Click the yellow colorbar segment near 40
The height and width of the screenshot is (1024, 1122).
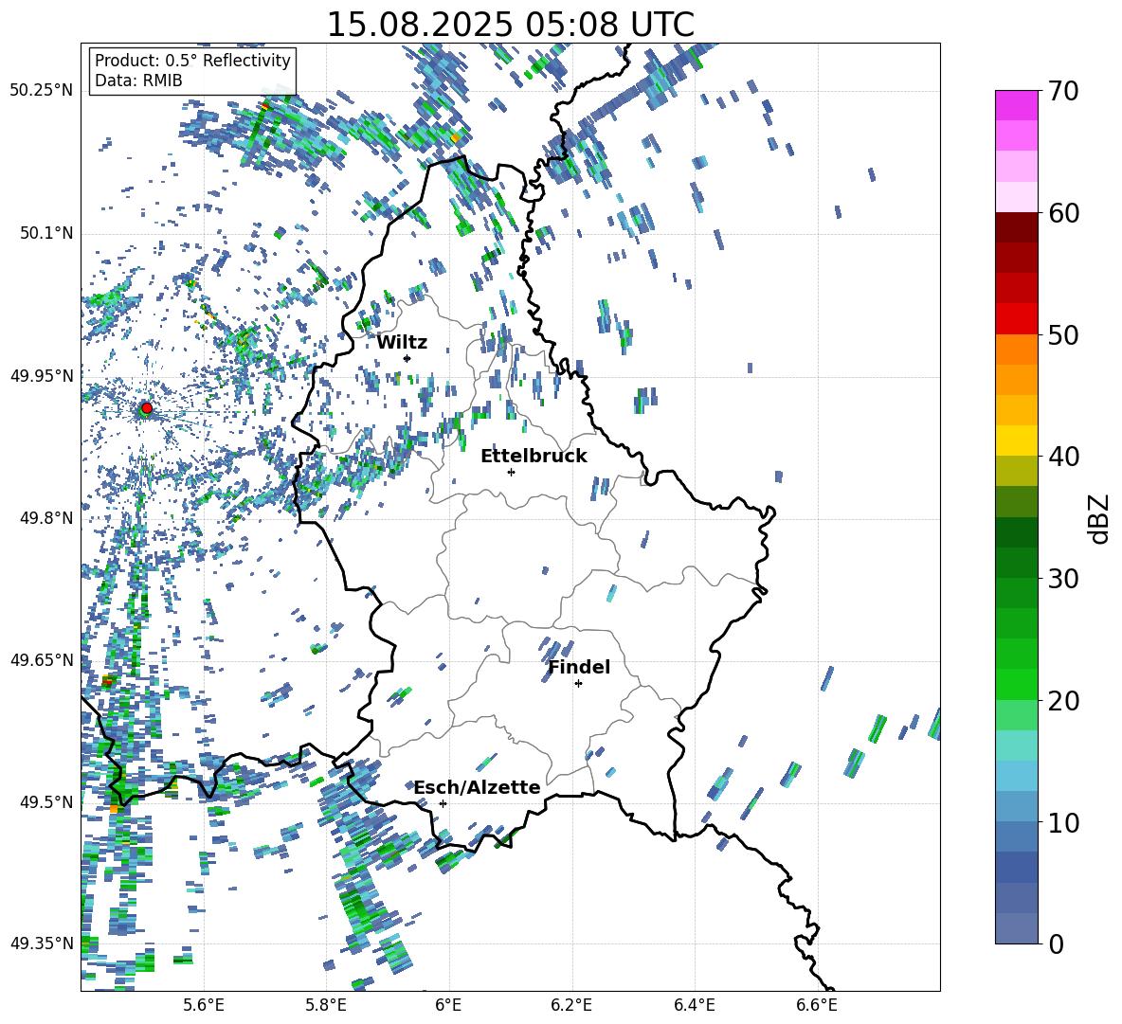[1016, 440]
